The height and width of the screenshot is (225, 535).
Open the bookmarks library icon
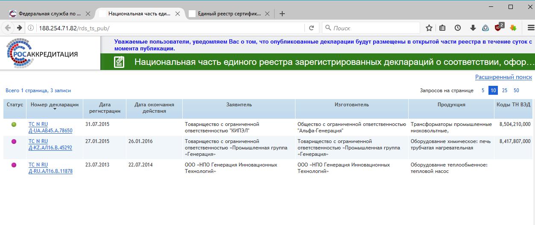(442, 28)
